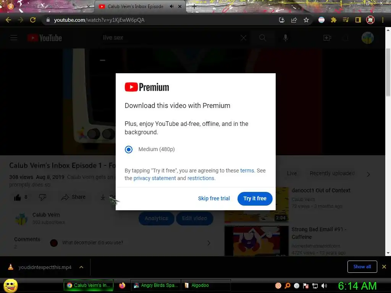Mute the tab using the speaker icon
Viewport: 391px width, 293px height.
[x=171, y=6]
